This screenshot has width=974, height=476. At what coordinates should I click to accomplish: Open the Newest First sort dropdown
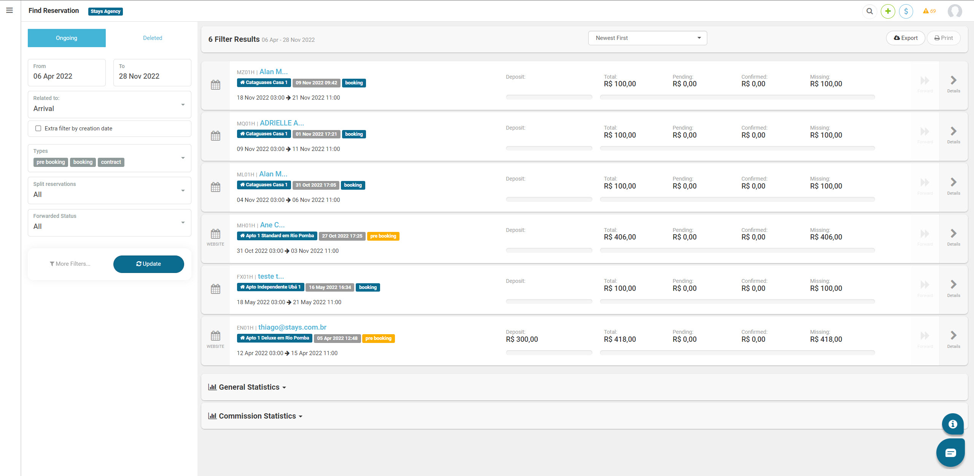(647, 38)
